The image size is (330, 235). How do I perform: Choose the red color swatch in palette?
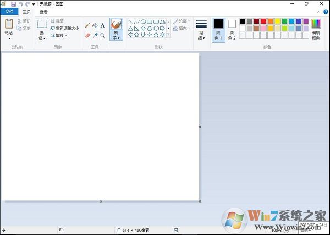[263, 21]
